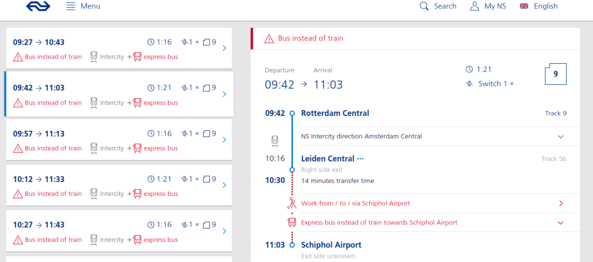Select the 10:12 → 11:33 journey option
The height and width of the screenshot is (262, 593).
(119, 186)
